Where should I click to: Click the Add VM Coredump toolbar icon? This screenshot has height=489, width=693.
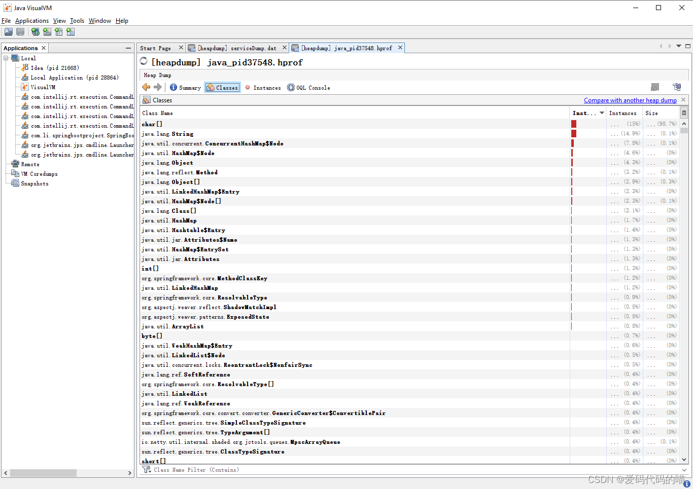(x=59, y=31)
